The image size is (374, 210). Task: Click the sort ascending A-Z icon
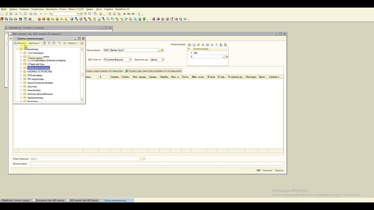pos(221,45)
